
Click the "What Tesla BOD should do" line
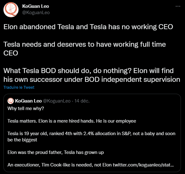coord(88,71)
